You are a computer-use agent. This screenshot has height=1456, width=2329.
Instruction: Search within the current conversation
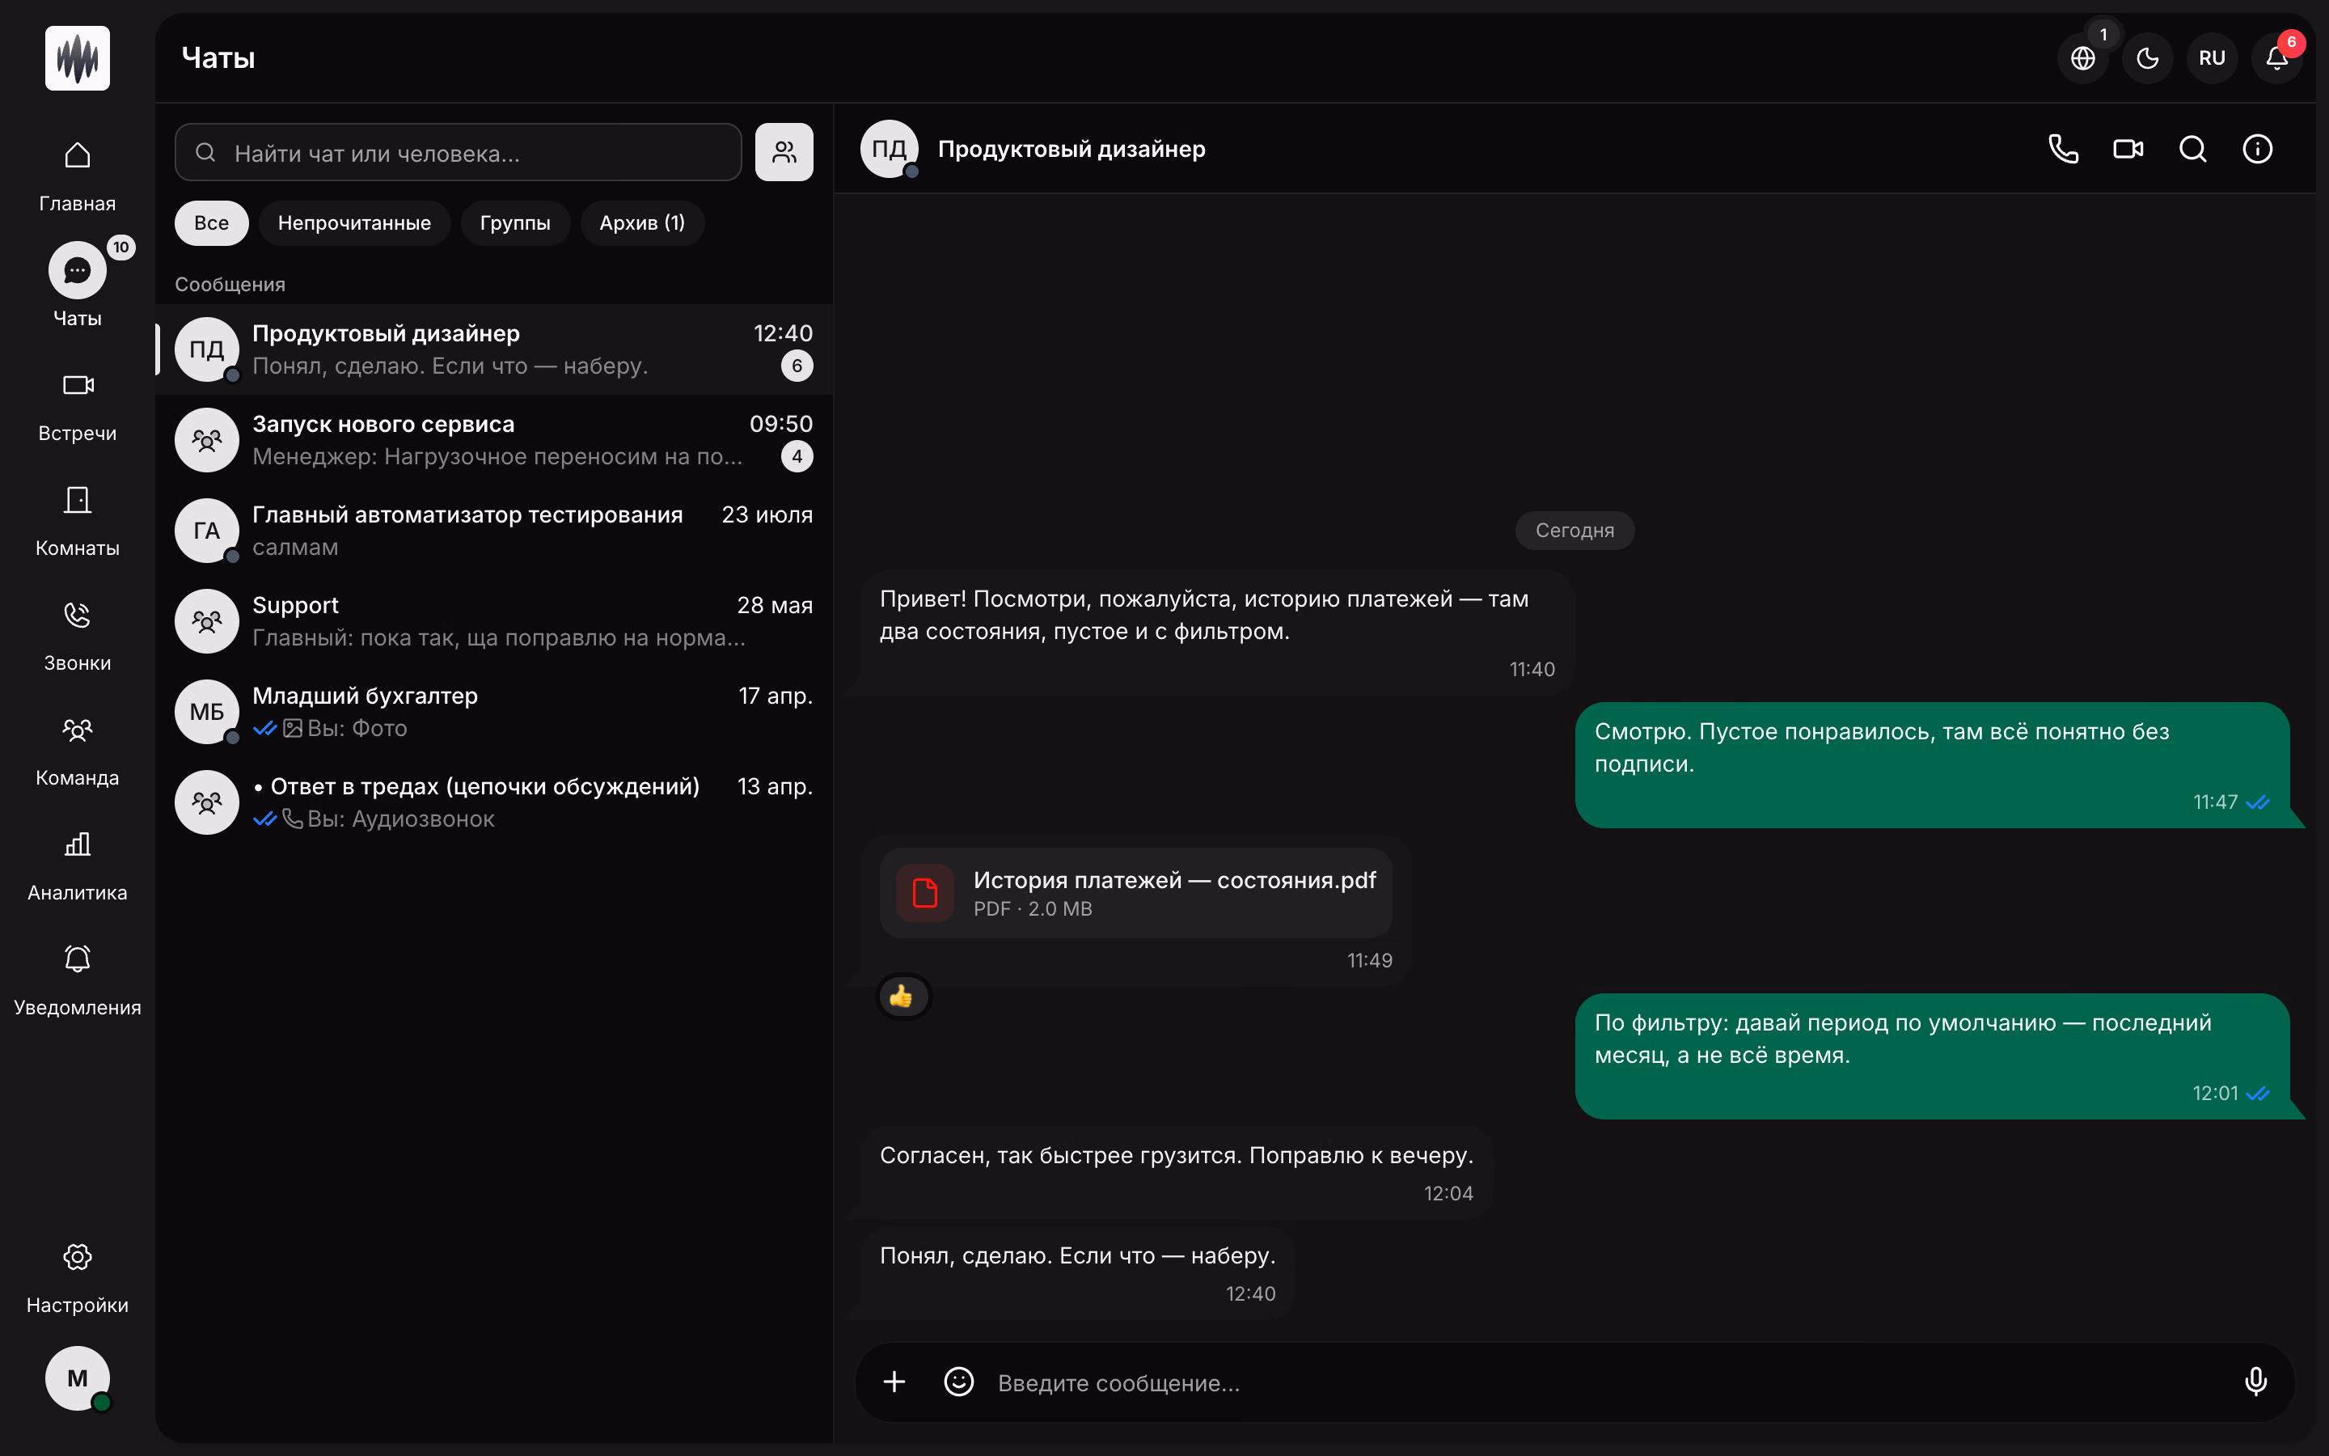pyautogui.click(x=2192, y=150)
